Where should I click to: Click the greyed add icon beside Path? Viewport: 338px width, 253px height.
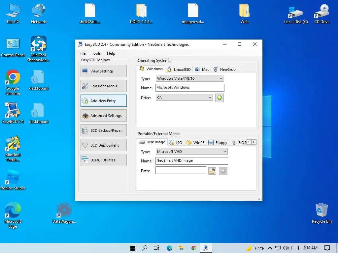(x=223, y=171)
